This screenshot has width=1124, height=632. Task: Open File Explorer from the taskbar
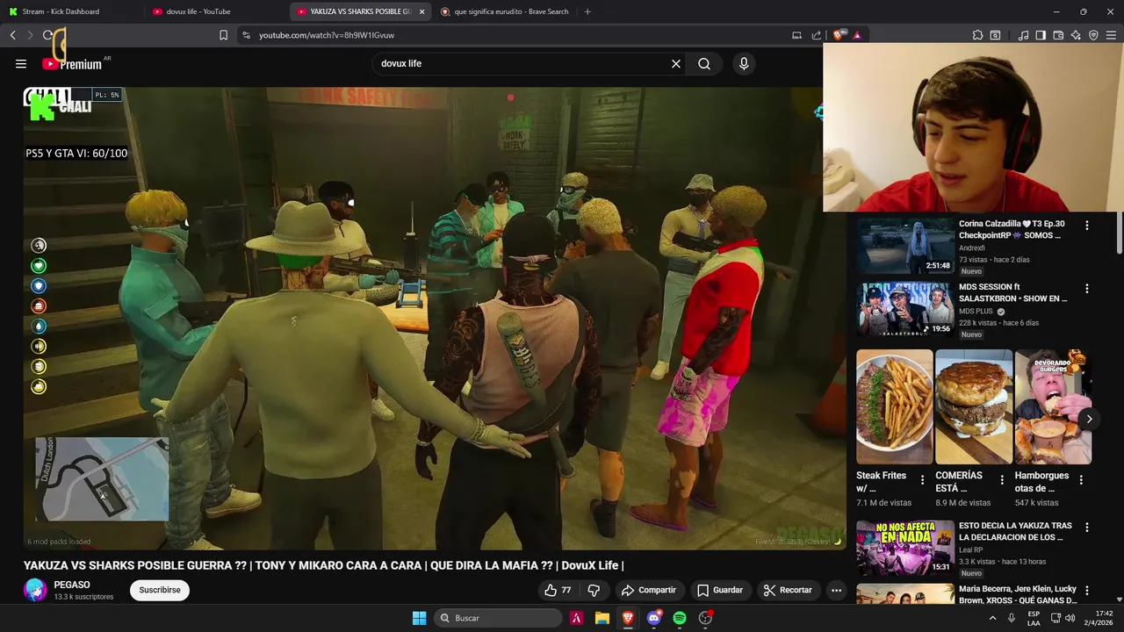(x=602, y=618)
